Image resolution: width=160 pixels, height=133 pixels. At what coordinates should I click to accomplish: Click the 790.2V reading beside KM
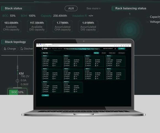tap(25, 76)
